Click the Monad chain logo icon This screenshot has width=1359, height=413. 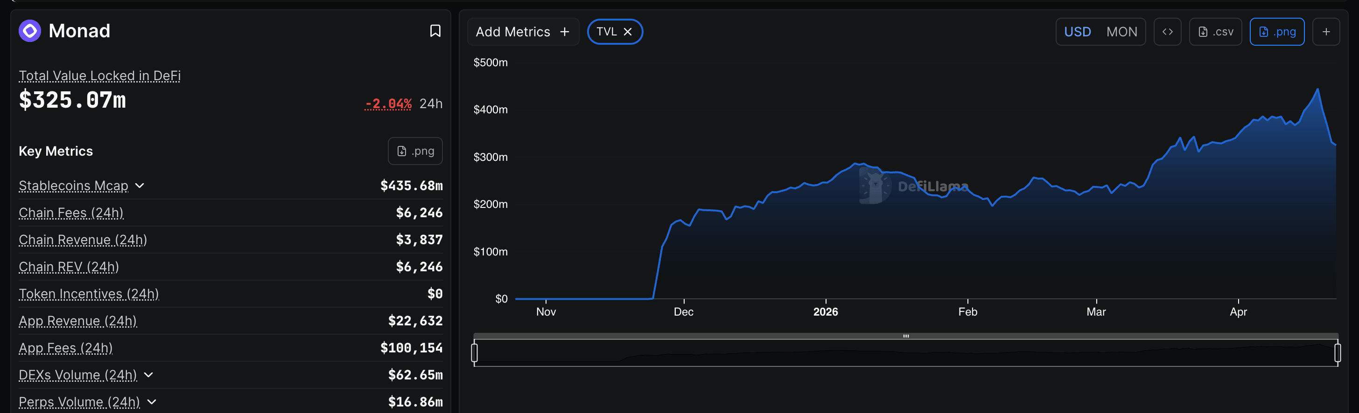[30, 31]
